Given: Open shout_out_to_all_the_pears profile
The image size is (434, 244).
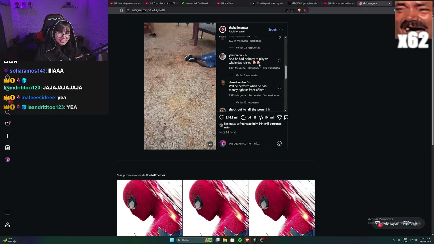Looking at the screenshot, I should click(246, 110).
